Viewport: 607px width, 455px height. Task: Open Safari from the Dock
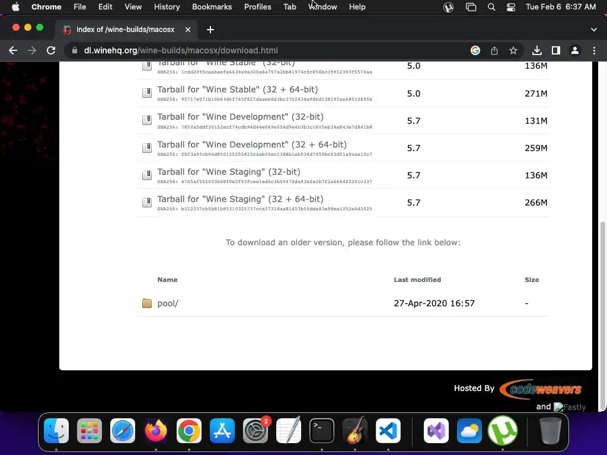coord(123,431)
